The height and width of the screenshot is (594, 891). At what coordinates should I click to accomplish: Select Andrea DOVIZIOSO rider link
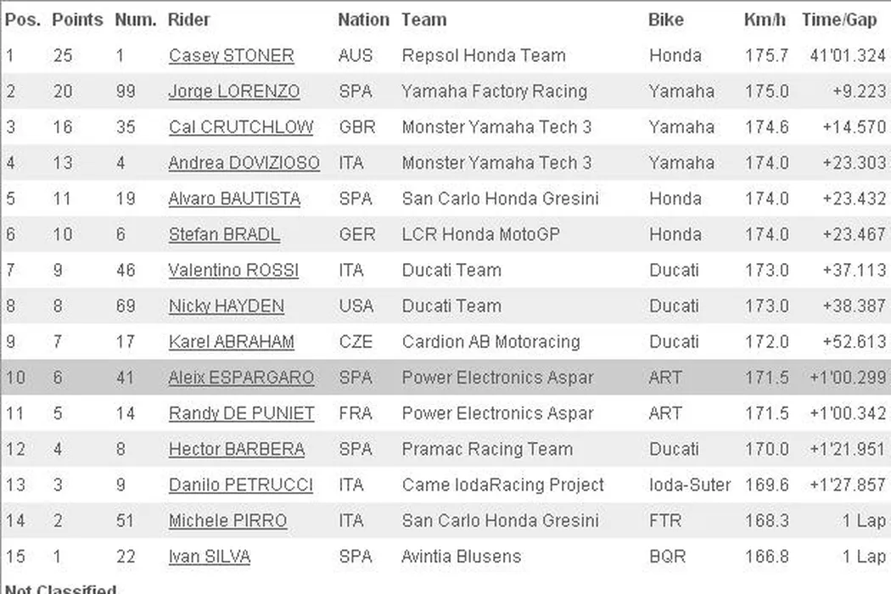click(x=244, y=163)
